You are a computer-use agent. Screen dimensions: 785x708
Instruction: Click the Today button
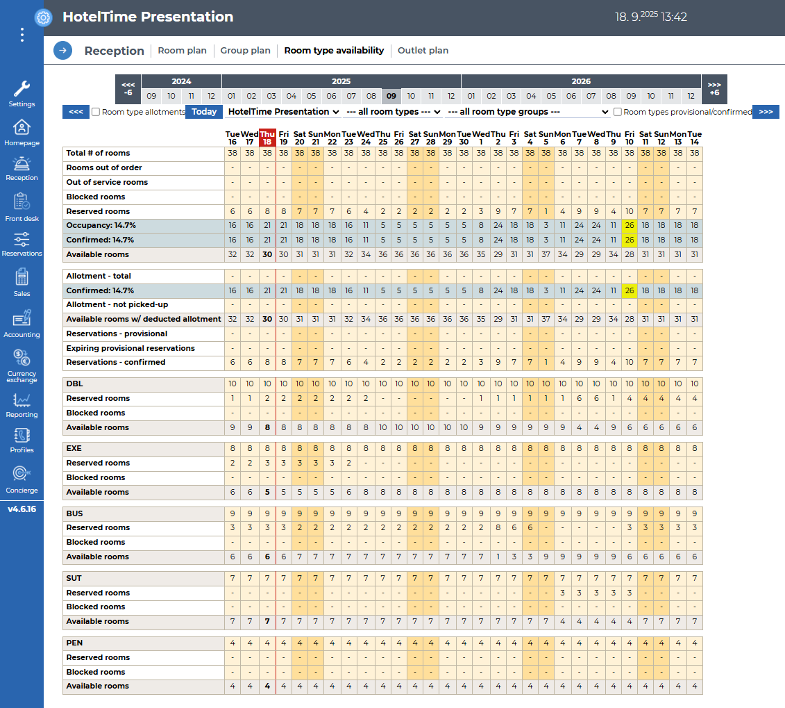click(x=204, y=112)
